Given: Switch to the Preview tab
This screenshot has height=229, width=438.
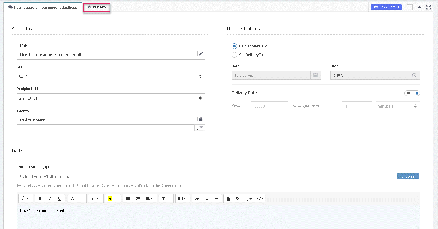Looking at the screenshot, I should coord(97,7).
